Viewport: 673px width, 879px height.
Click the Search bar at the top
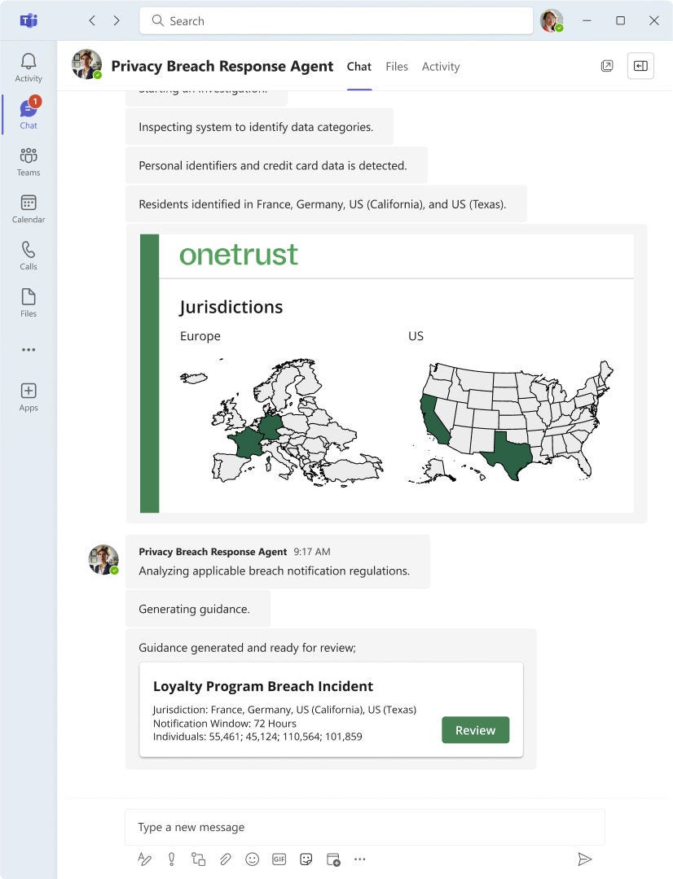pos(336,20)
